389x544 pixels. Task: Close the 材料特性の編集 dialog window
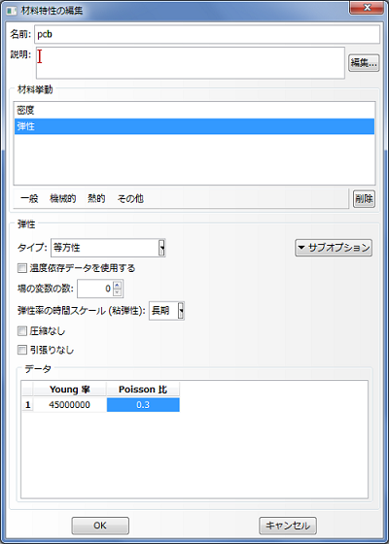tap(366, 8)
